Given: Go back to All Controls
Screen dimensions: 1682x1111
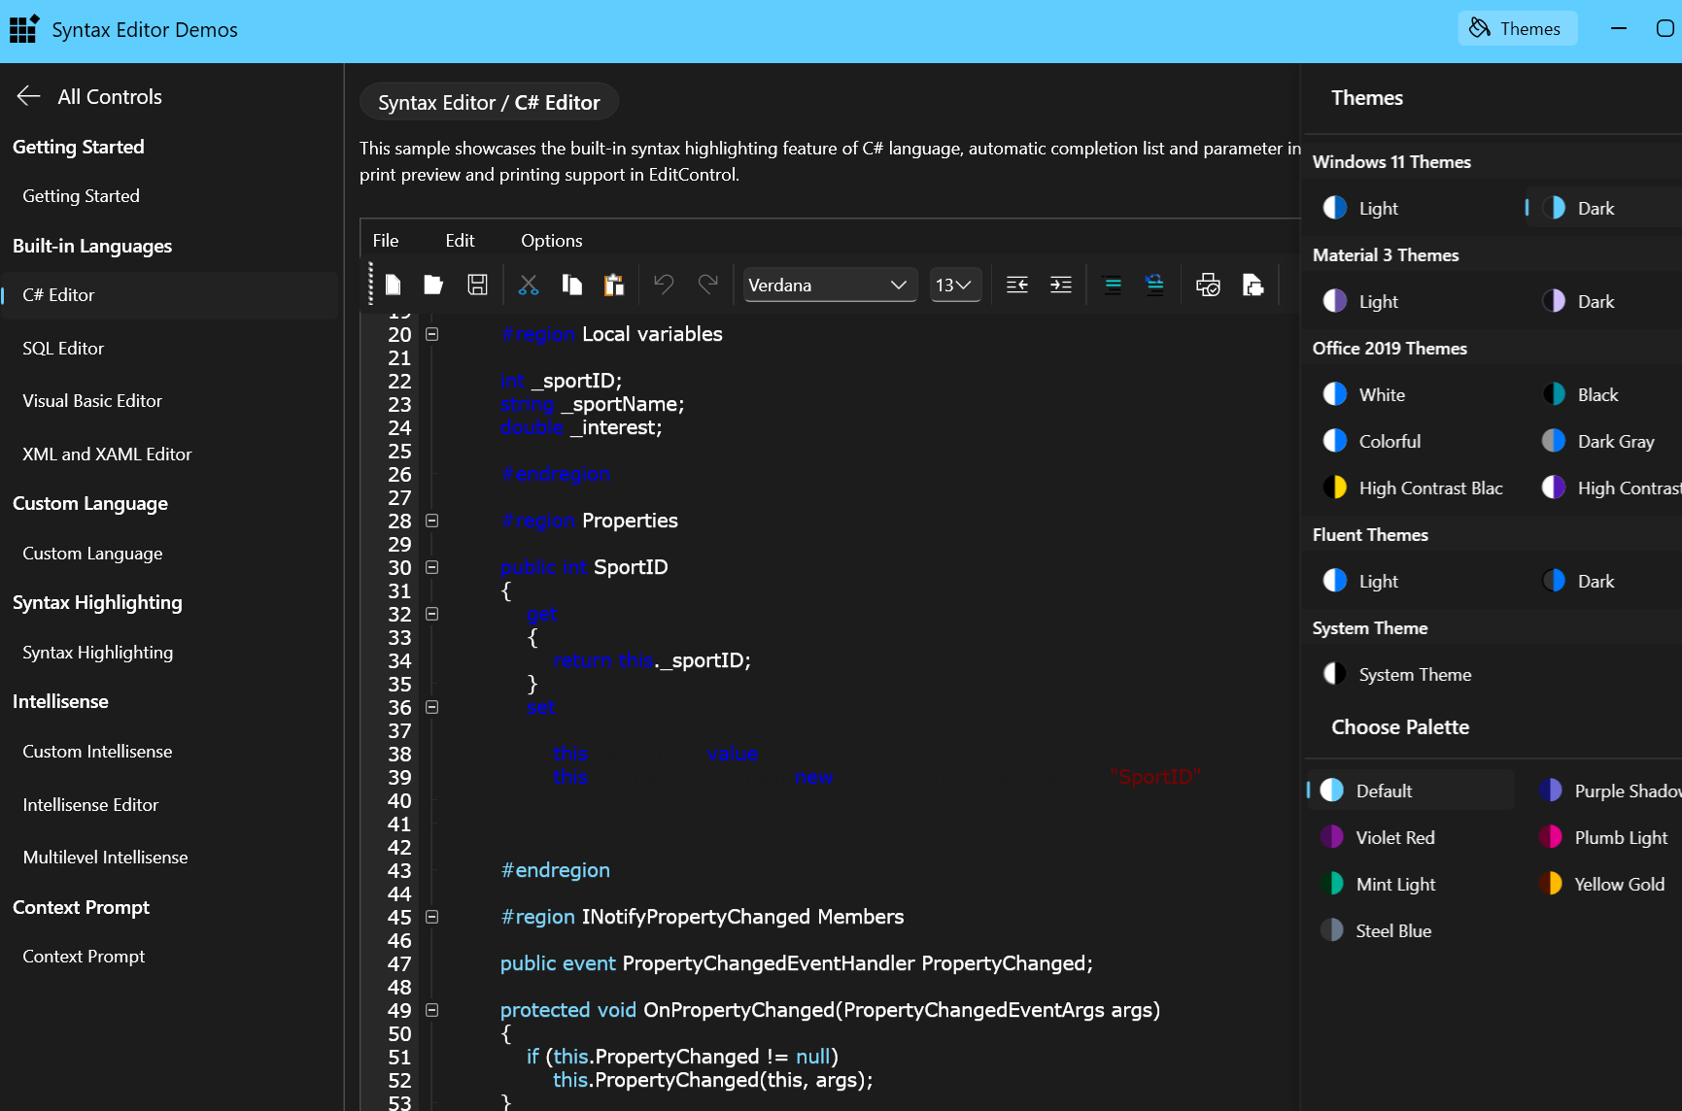Looking at the screenshot, I should click(x=88, y=96).
